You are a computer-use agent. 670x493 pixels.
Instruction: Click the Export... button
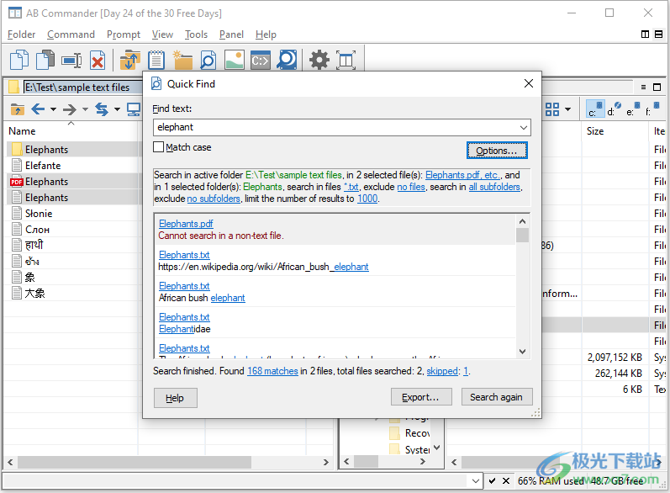[421, 397]
